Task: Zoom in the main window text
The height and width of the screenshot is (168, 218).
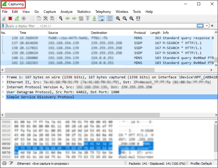Action: (118, 19)
